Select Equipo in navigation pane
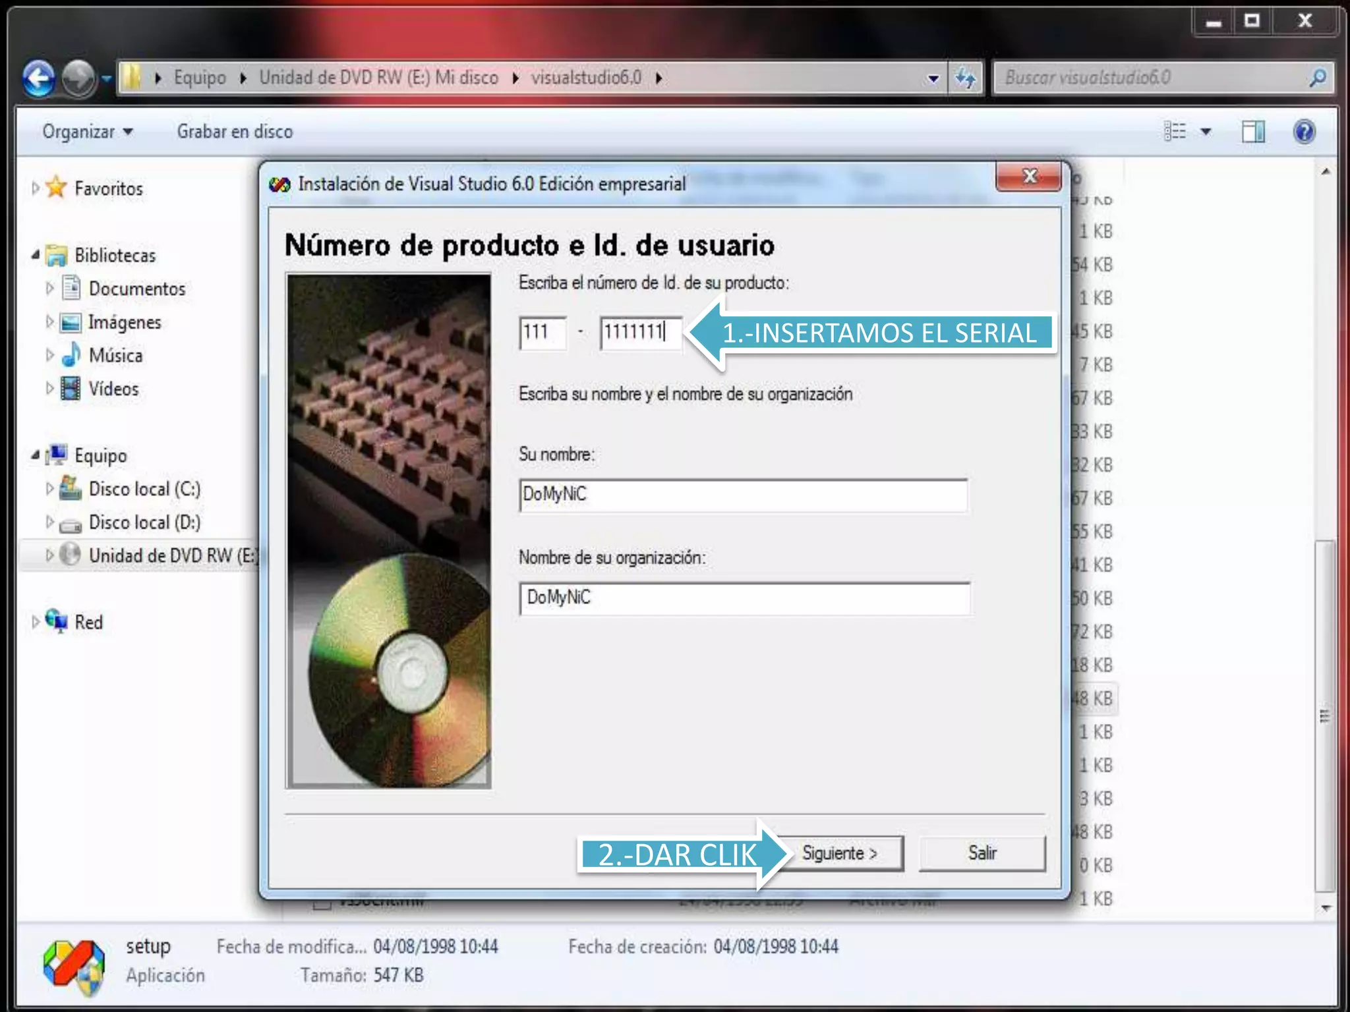Screen dimensions: 1350x1012 100,455
